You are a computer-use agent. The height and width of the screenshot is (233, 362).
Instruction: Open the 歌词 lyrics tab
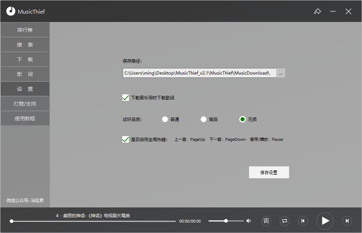tap(25, 74)
